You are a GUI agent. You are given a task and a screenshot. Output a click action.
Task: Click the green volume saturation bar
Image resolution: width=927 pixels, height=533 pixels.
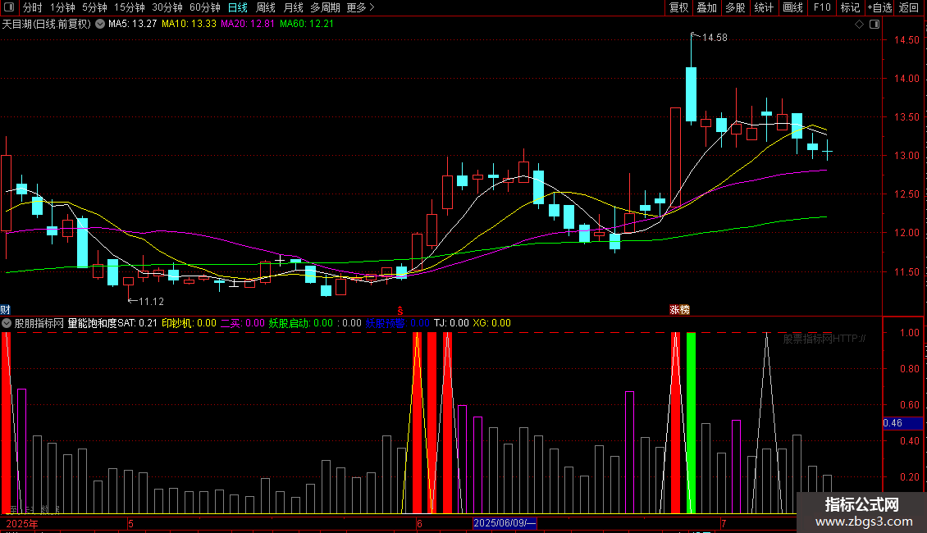(x=691, y=422)
